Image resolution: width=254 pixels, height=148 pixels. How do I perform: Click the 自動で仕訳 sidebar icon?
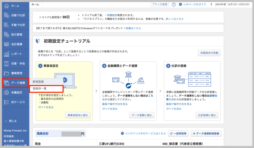point(6,15)
